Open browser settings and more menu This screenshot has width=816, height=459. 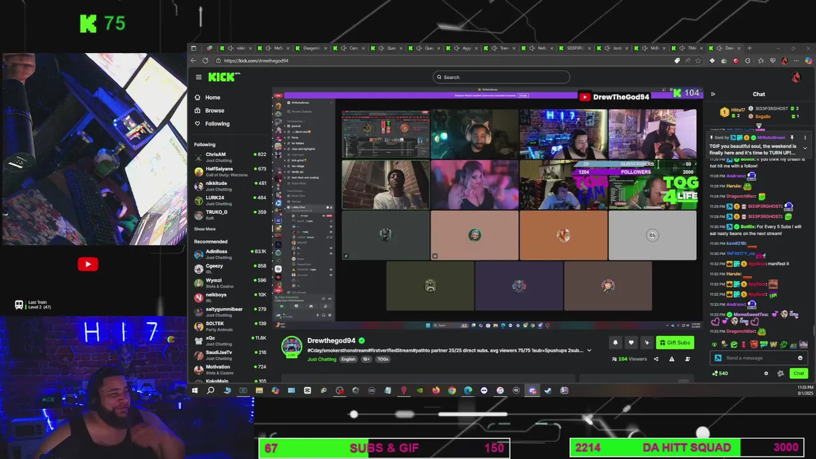(796, 61)
